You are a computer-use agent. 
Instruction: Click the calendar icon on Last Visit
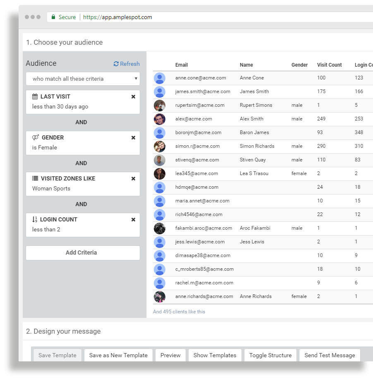click(35, 96)
